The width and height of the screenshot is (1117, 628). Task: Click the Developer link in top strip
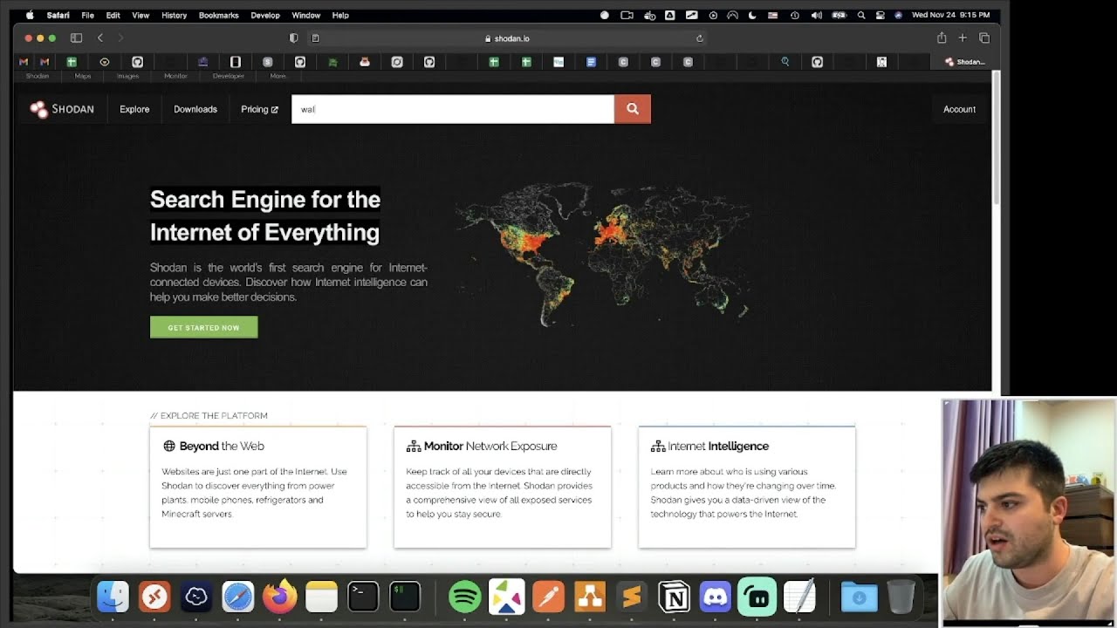click(229, 76)
